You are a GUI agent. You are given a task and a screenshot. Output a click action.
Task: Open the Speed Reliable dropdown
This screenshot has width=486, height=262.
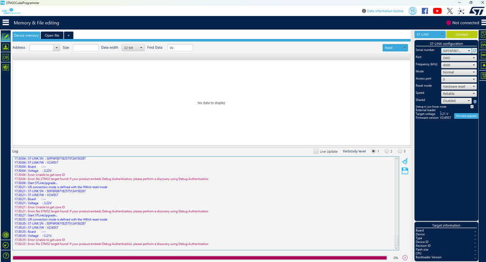click(x=458, y=94)
